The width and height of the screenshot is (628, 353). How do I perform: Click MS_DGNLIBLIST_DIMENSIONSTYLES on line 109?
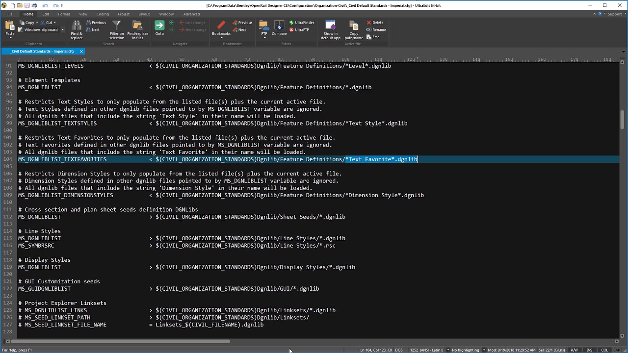(x=65, y=195)
